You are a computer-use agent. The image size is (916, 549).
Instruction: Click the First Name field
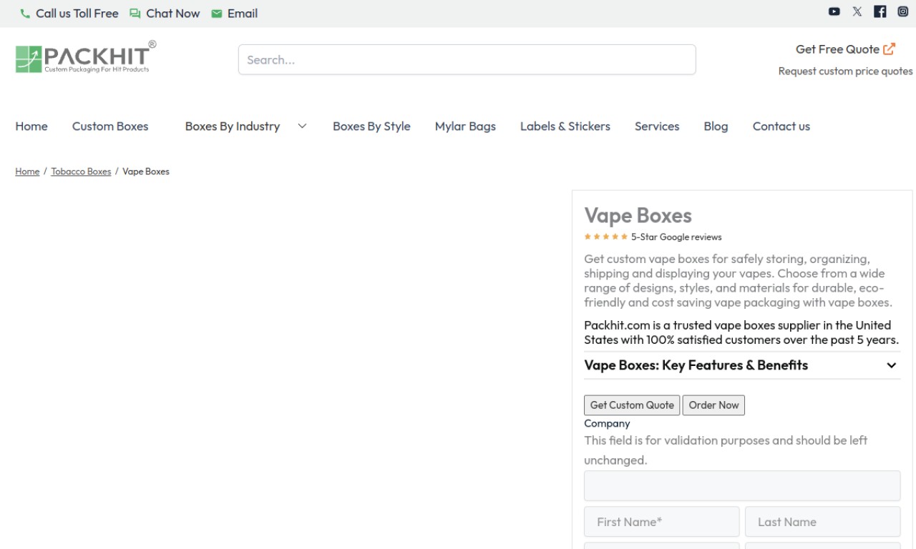click(x=661, y=522)
